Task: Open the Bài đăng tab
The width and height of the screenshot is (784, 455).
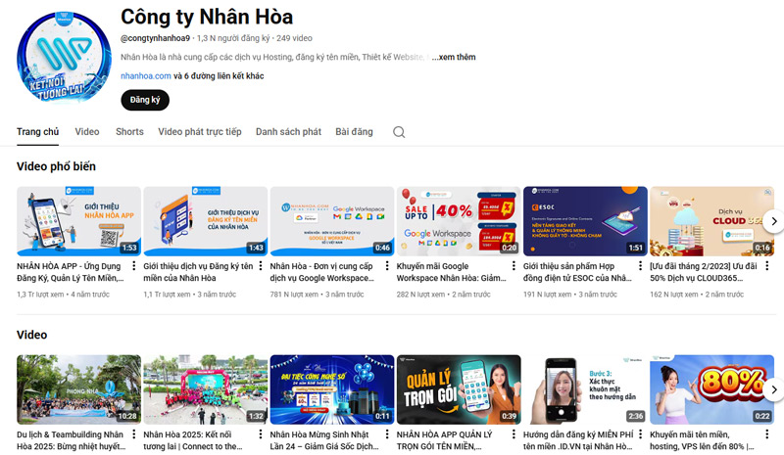Action: (354, 132)
